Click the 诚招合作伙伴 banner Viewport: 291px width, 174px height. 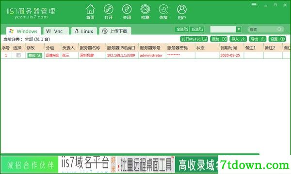click(x=30, y=164)
